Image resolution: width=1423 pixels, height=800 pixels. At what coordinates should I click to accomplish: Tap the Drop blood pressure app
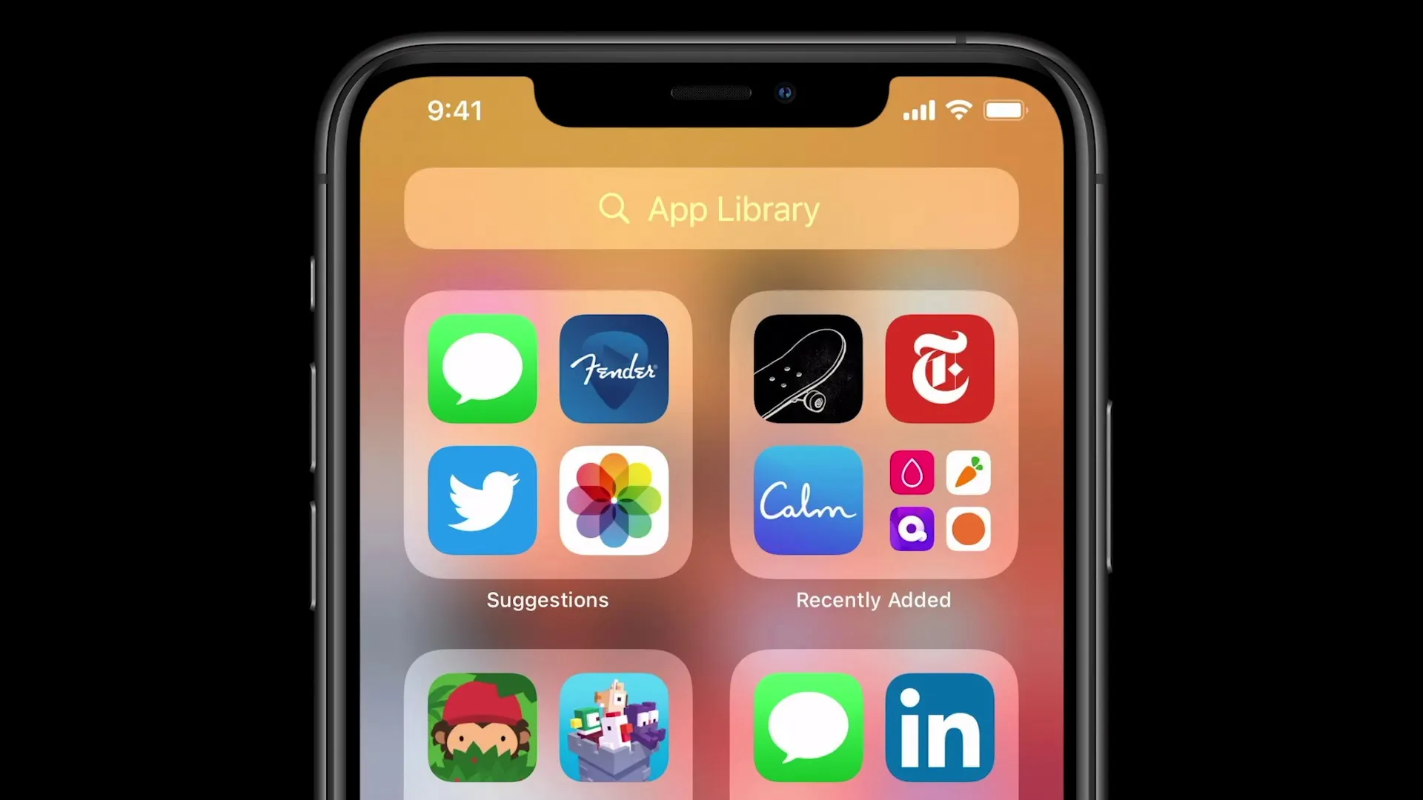coord(911,473)
